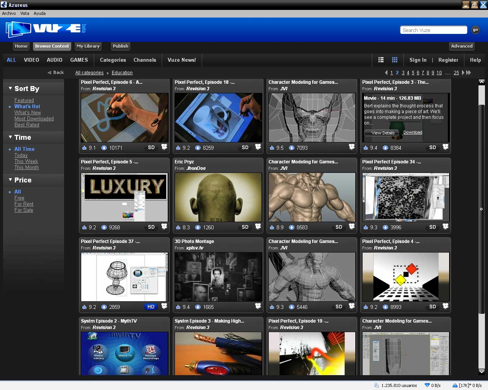Open the Help link
This screenshot has width=488, height=390.
(475, 60)
